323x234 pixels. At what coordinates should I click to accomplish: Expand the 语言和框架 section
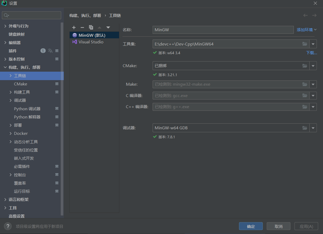coord(5,200)
